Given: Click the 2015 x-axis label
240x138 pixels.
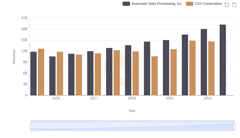Looking at the screenshot, I should point(56,98).
